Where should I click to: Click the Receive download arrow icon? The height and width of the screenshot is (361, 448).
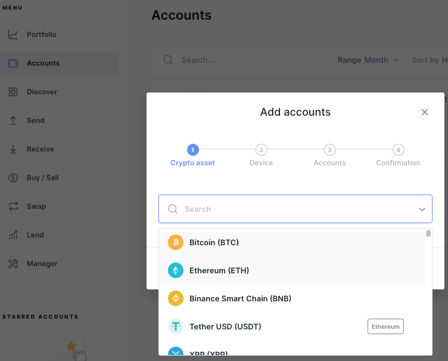pyautogui.click(x=13, y=149)
